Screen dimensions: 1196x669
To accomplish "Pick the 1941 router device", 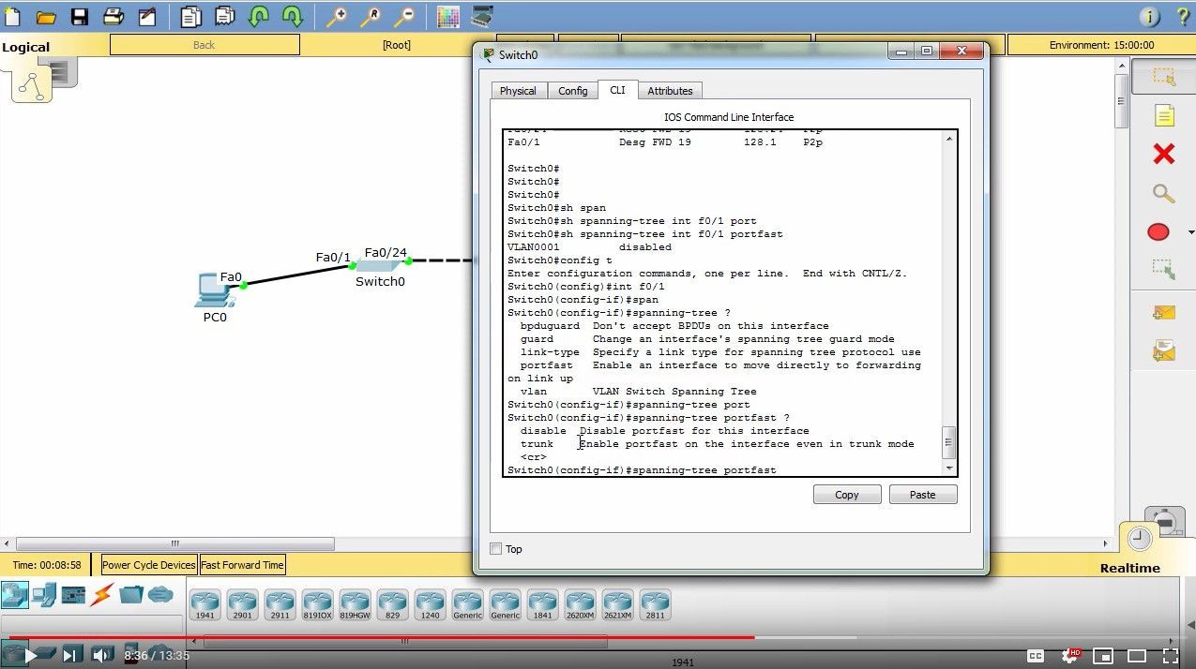I will click(x=204, y=605).
